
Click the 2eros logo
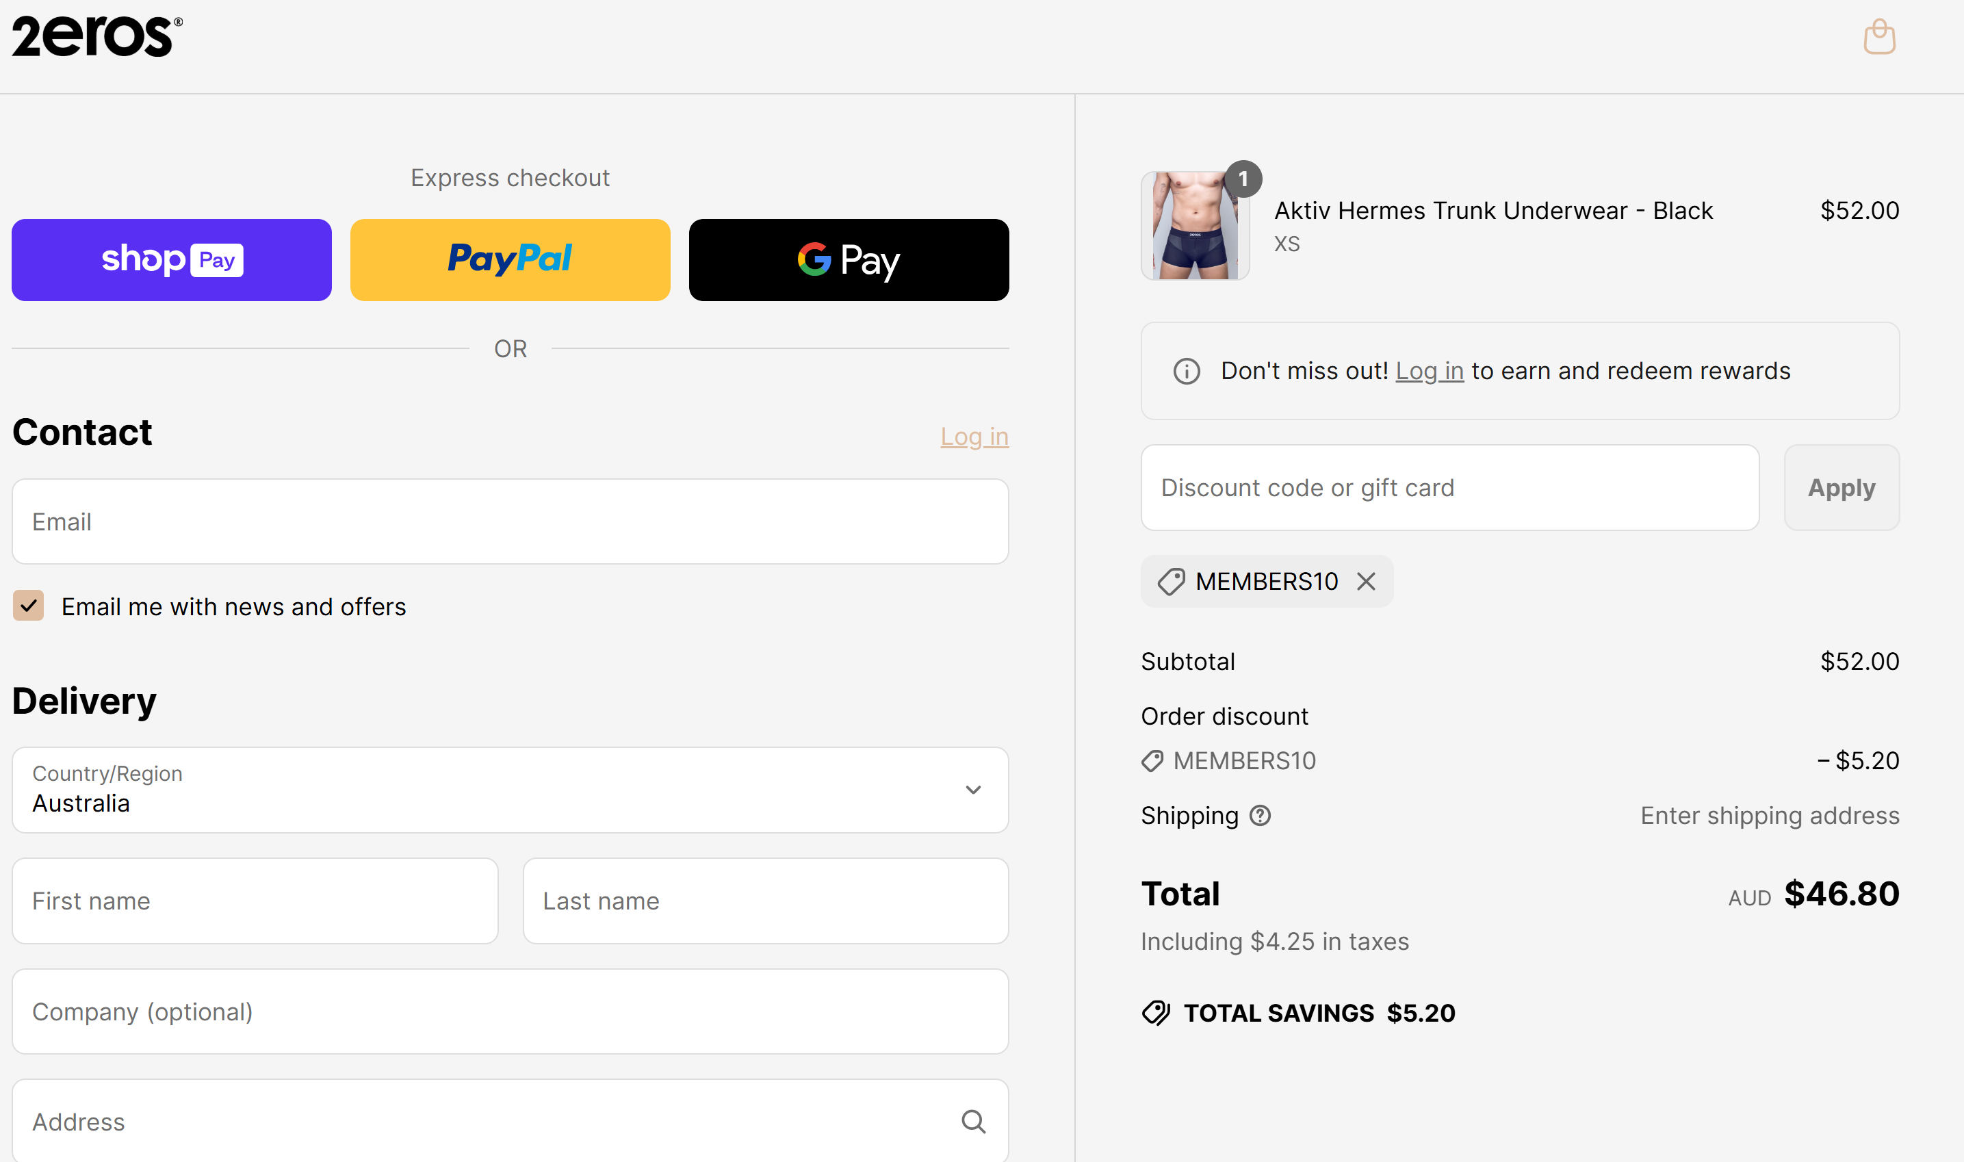pos(97,36)
